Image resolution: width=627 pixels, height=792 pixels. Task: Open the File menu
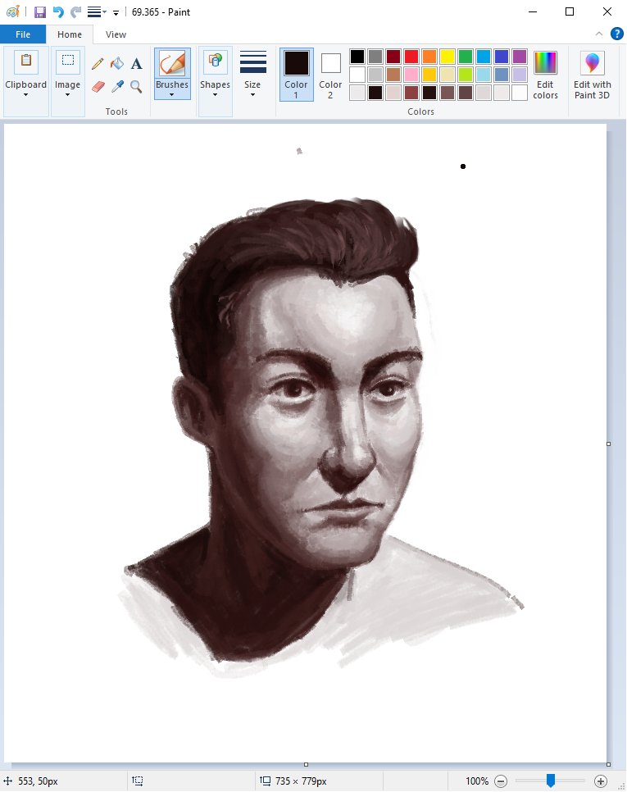point(23,34)
